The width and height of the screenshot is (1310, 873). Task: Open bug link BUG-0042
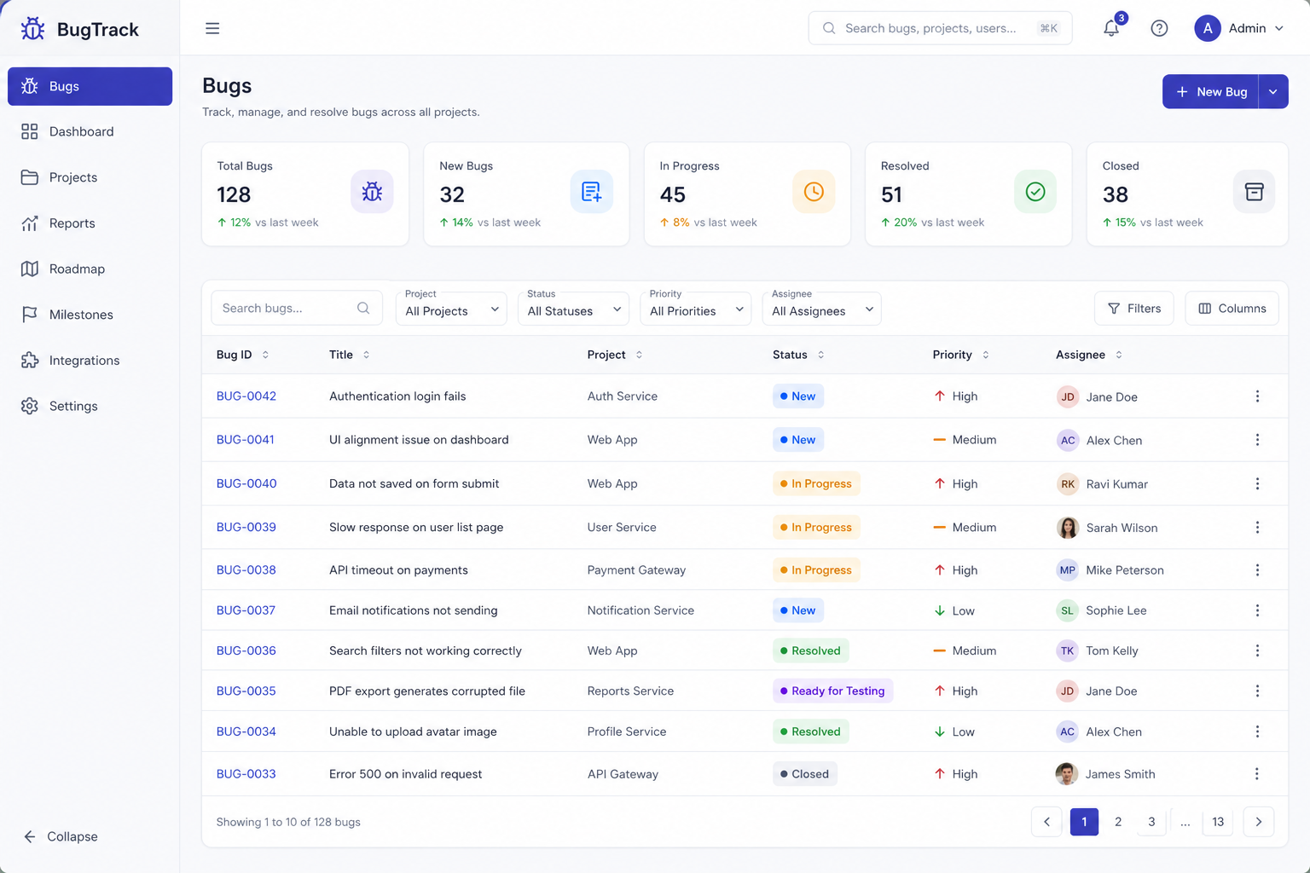(246, 396)
